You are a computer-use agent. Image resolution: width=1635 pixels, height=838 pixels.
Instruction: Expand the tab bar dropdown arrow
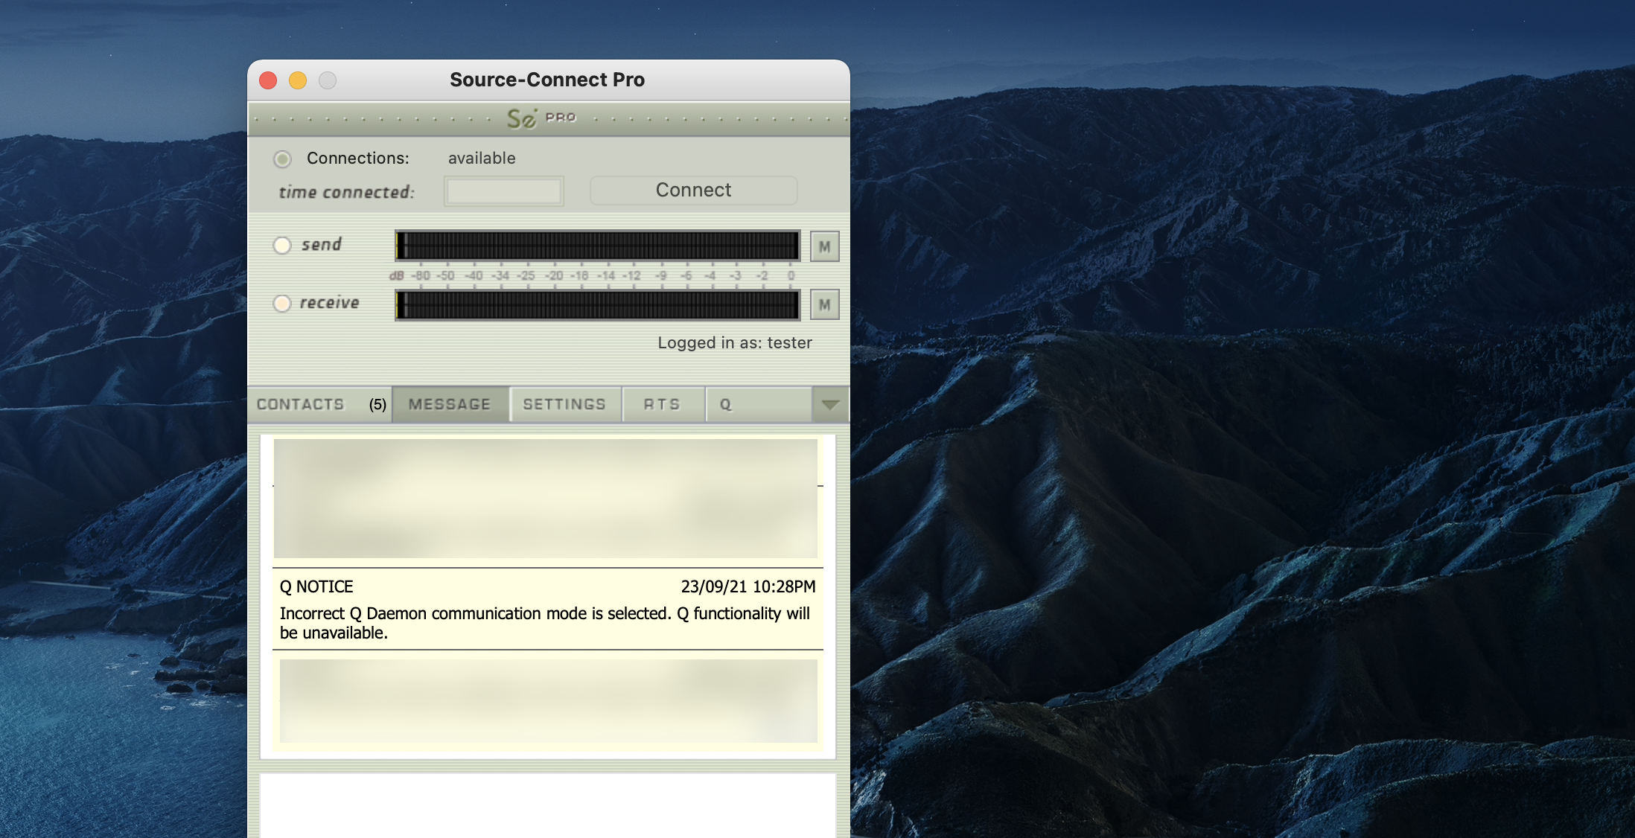click(x=830, y=405)
